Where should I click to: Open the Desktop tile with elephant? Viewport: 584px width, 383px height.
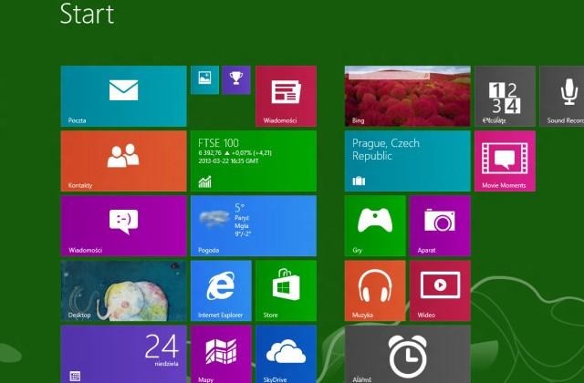click(124, 291)
